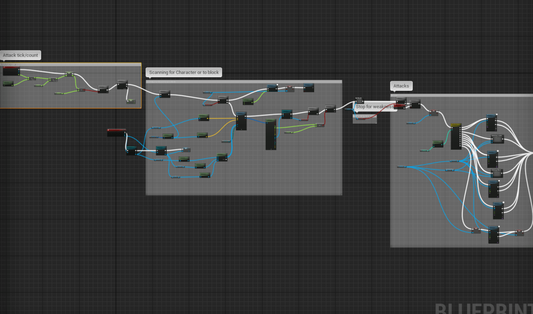Click the bottom-most teal function node in Attacks

point(493,235)
